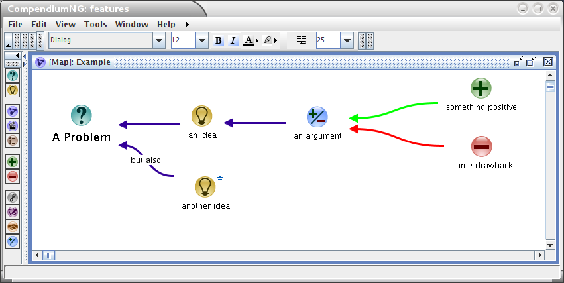Select the Map node tool in the palette
Screen dimensions: 564x283
[x=13, y=111]
